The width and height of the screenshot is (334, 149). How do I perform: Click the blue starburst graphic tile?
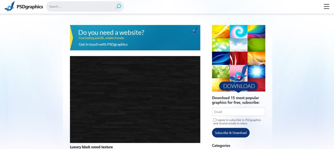(256, 71)
